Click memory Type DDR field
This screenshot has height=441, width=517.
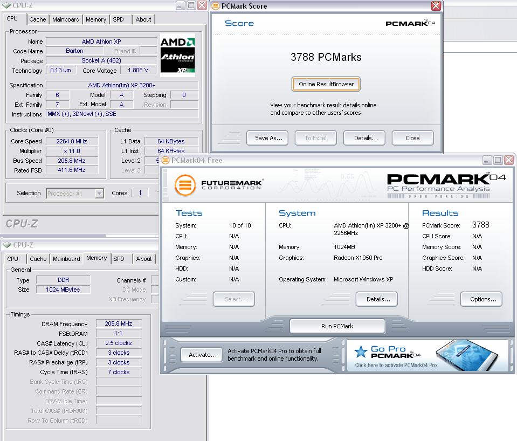[x=63, y=280]
